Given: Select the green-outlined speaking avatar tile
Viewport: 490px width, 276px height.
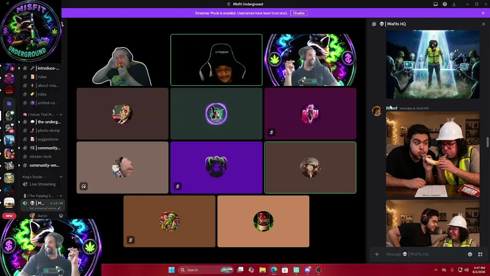Looking at the screenshot, I should [x=310, y=168].
